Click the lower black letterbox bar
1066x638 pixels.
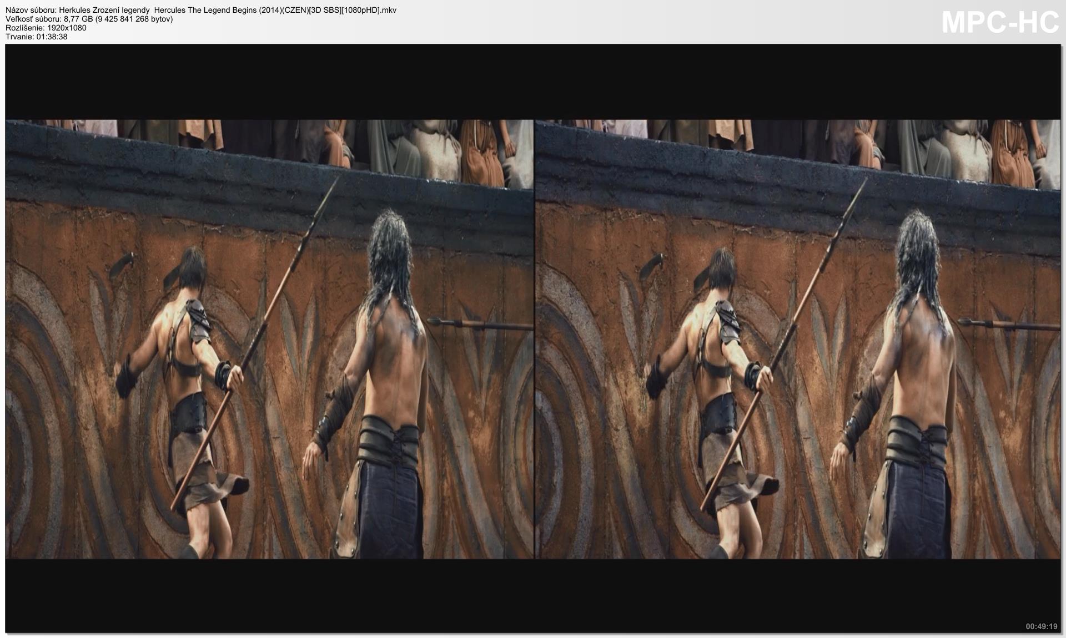[x=533, y=595]
